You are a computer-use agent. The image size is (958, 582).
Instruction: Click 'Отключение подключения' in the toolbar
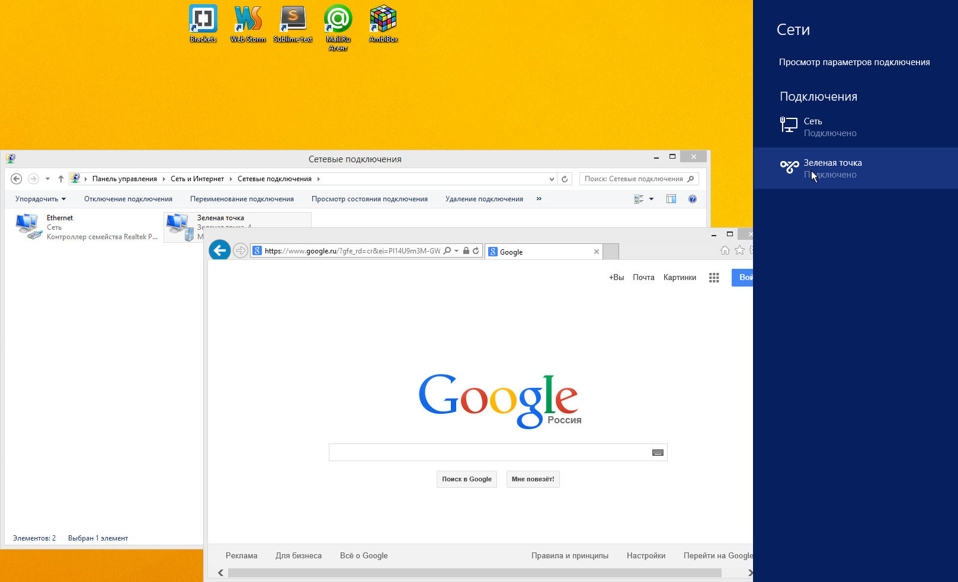click(x=128, y=199)
